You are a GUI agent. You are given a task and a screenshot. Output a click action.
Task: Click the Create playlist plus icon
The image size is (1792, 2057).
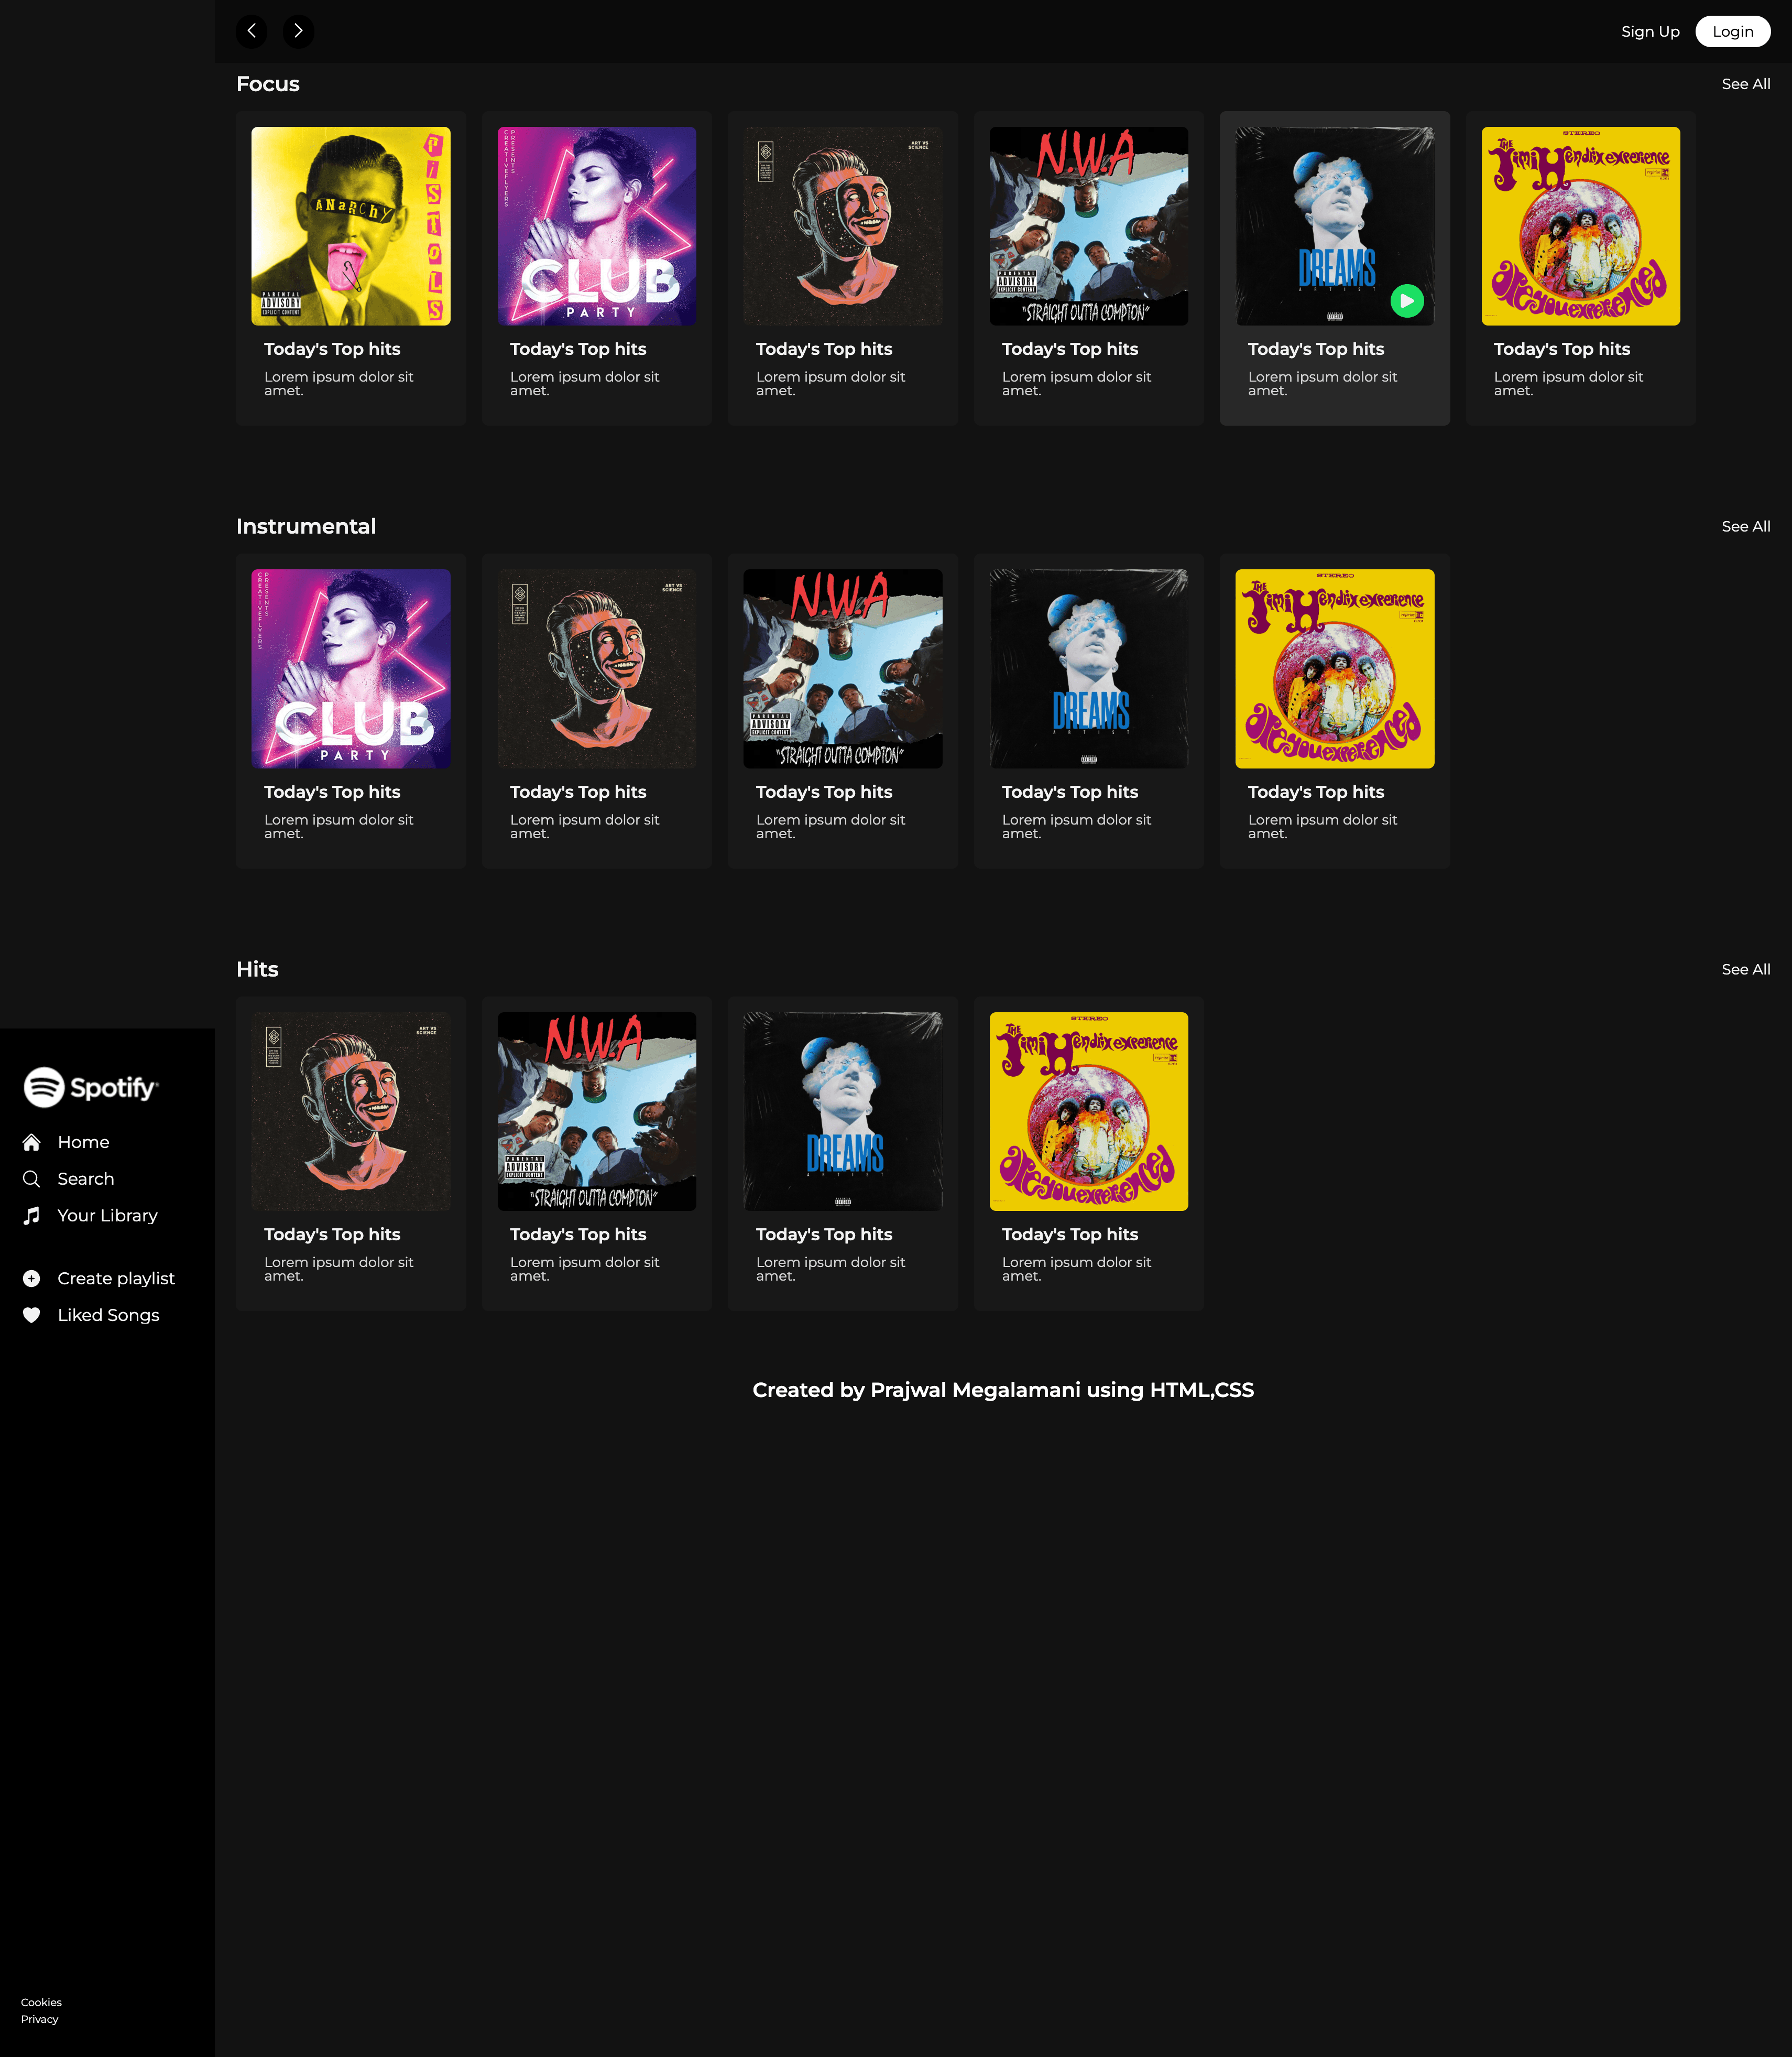coord(32,1279)
